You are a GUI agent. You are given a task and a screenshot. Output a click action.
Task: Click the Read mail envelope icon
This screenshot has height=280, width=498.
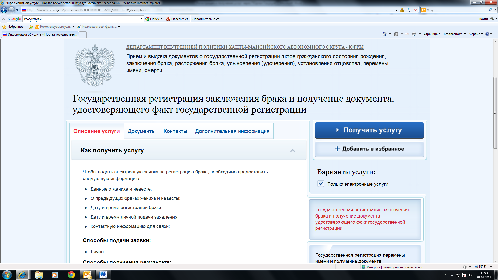pos(407,34)
